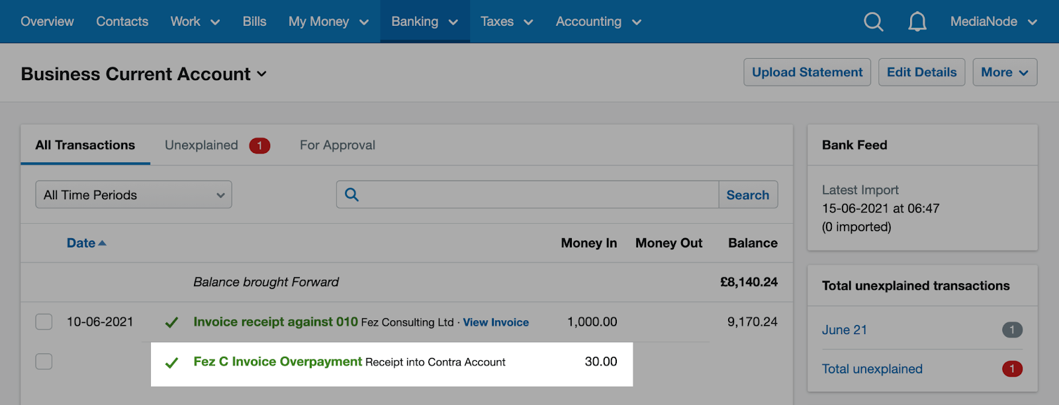Image resolution: width=1059 pixels, height=405 pixels.
Task: Click Fez Consulting Ltd contact text
Action: [x=408, y=322]
